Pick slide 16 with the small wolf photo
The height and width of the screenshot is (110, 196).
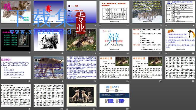pos(114,68)
